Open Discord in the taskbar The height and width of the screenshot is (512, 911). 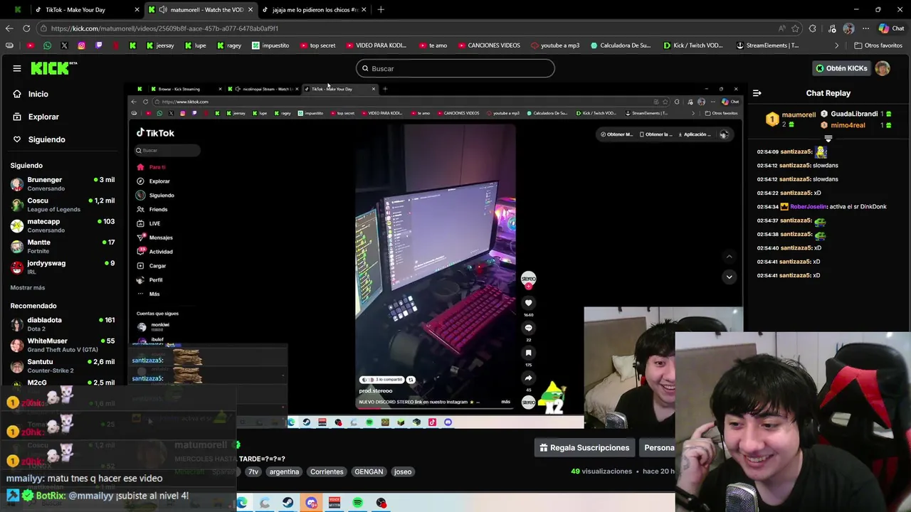click(311, 503)
